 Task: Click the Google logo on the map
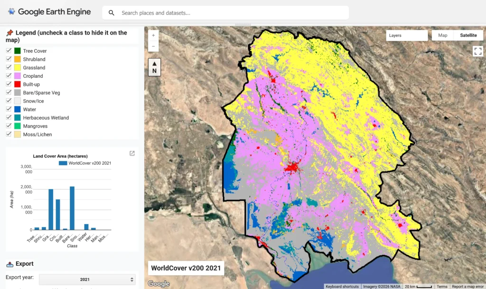point(159,283)
